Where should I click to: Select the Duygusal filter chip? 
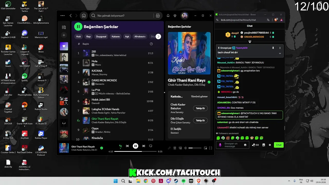click(x=101, y=36)
